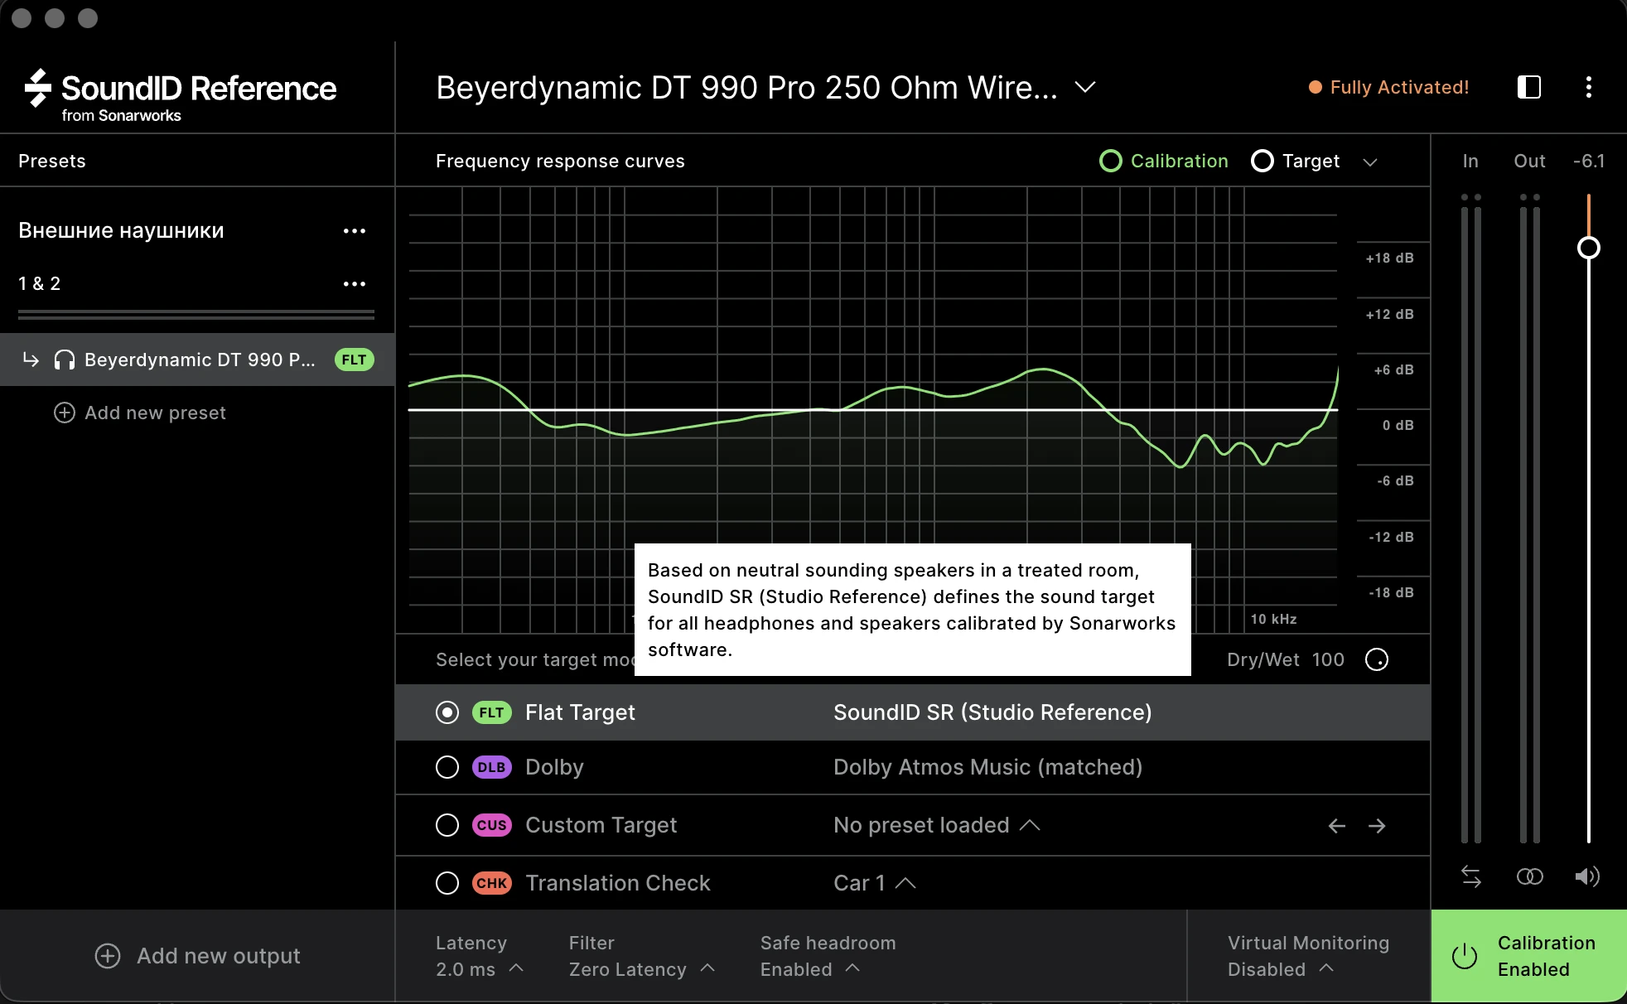This screenshot has height=1004, width=1627.
Task: Open the Latency 2.0 ms menu
Action: [x=480, y=956]
